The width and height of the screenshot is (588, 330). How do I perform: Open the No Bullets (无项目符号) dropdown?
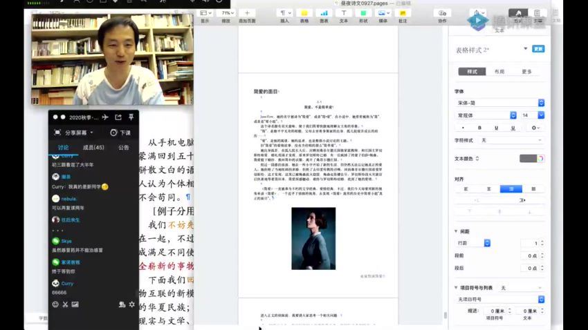499,300
